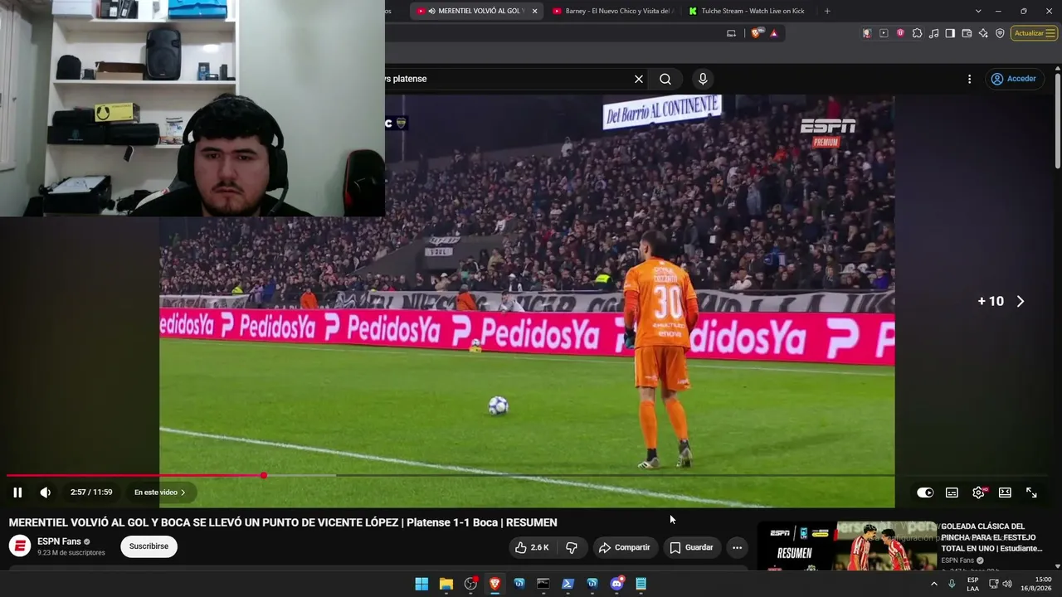Toggle the autoplay switch
The height and width of the screenshot is (597, 1062).
925,493
